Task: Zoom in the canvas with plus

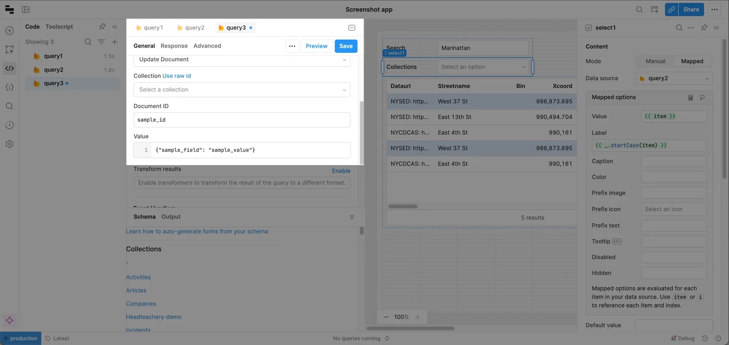Action: tap(418, 317)
